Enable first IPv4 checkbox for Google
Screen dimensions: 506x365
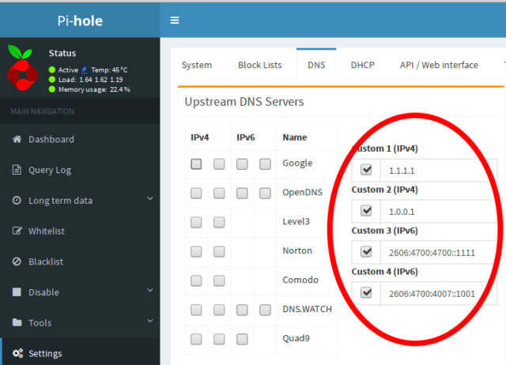(x=196, y=164)
